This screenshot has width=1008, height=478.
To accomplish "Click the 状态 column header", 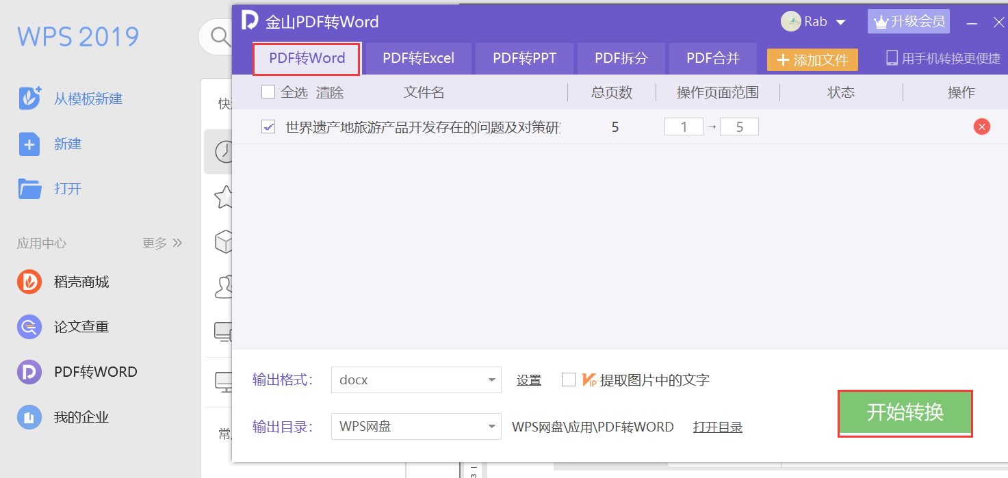I will [841, 92].
